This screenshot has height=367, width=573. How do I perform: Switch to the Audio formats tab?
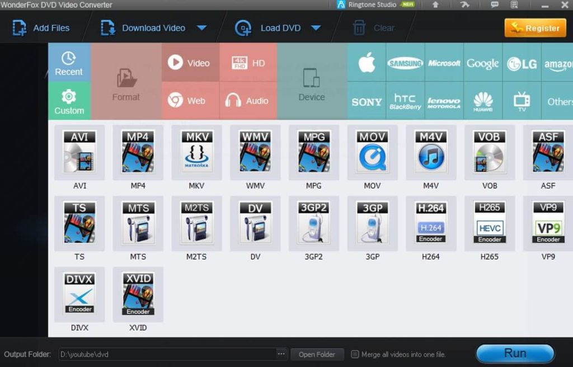pyautogui.click(x=247, y=101)
